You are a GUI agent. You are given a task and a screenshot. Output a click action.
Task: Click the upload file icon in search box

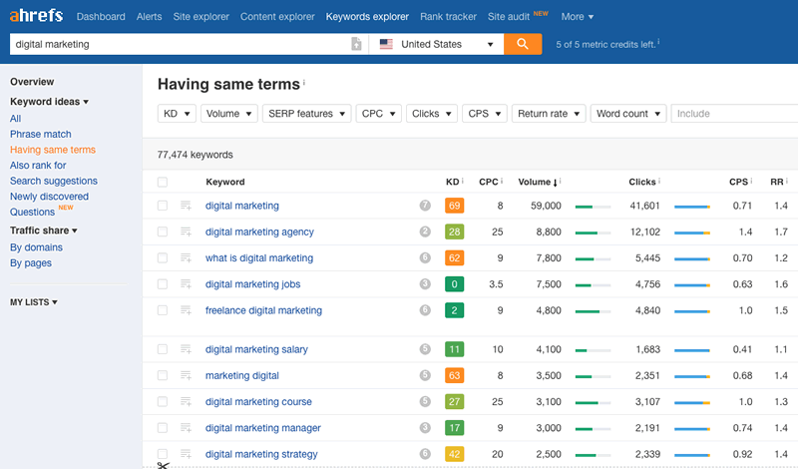click(x=356, y=44)
